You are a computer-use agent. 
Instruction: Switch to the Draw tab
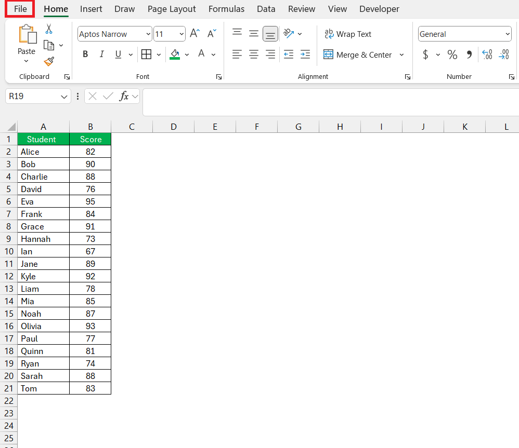tap(124, 9)
